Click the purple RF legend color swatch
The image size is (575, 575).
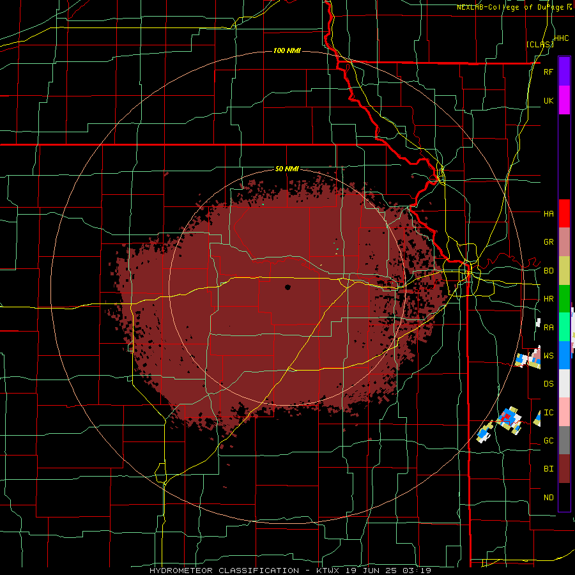point(564,72)
